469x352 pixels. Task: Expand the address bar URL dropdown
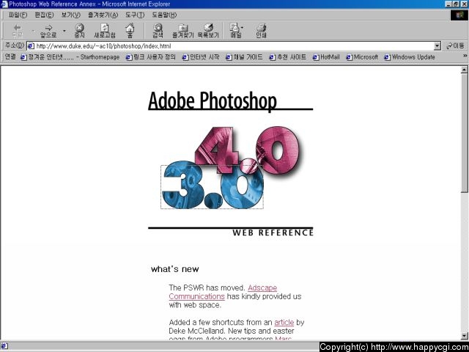437,46
